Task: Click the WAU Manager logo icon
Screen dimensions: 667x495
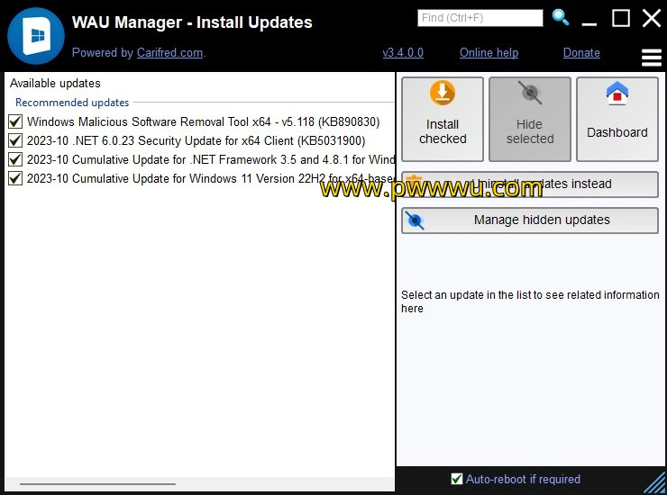Action: (36, 36)
